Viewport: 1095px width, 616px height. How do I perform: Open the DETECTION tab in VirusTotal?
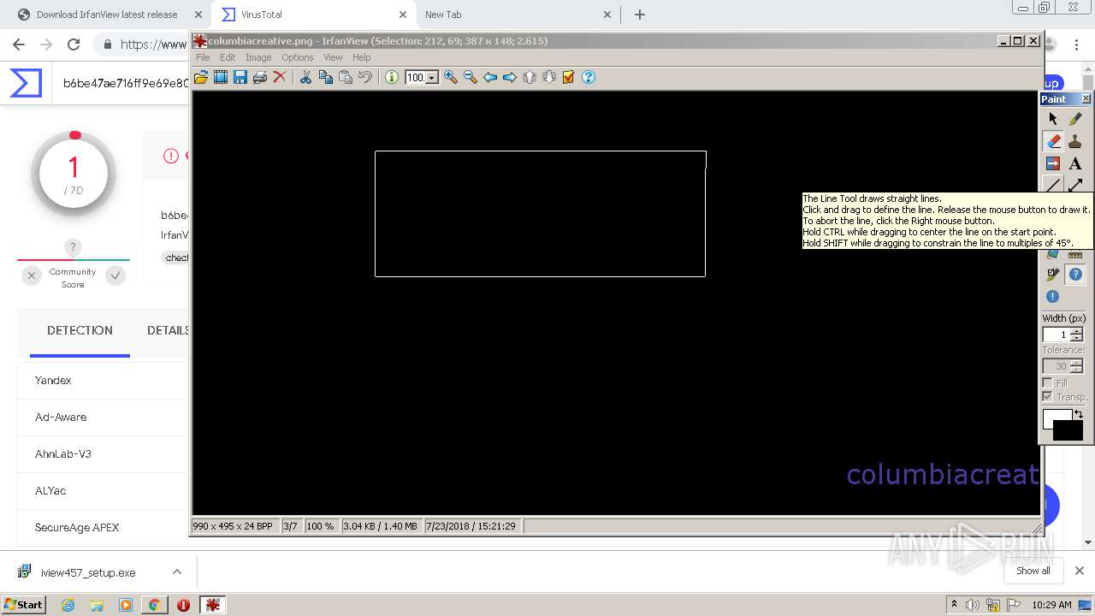(80, 330)
